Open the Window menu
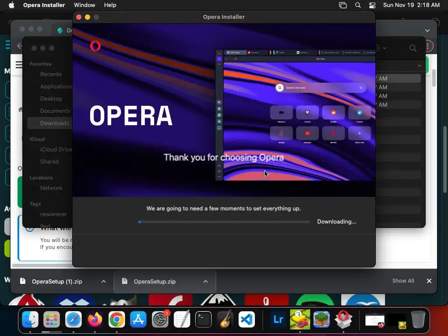This screenshot has width=448, height=336. (x=84, y=5)
